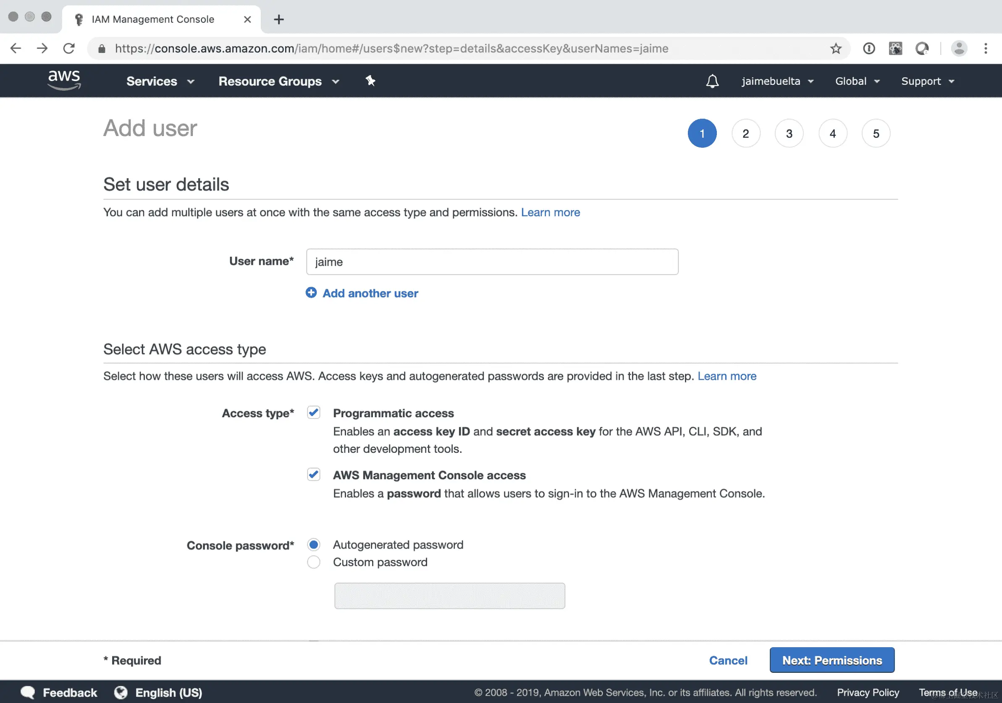Open the Resource Groups menu
The width and height of the screenshot is (1002, 703).
coord(278,81)
